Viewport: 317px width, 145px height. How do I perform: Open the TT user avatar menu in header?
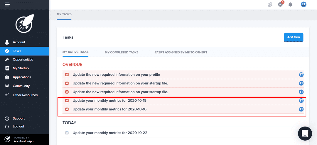(303, 4)
